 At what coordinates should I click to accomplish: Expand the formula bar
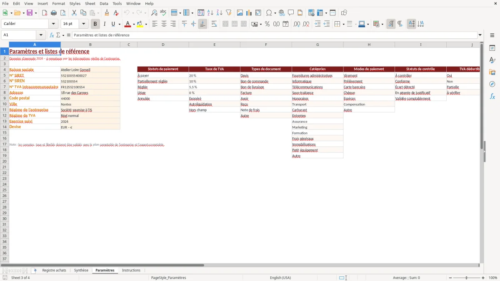[x=480, y=35]
